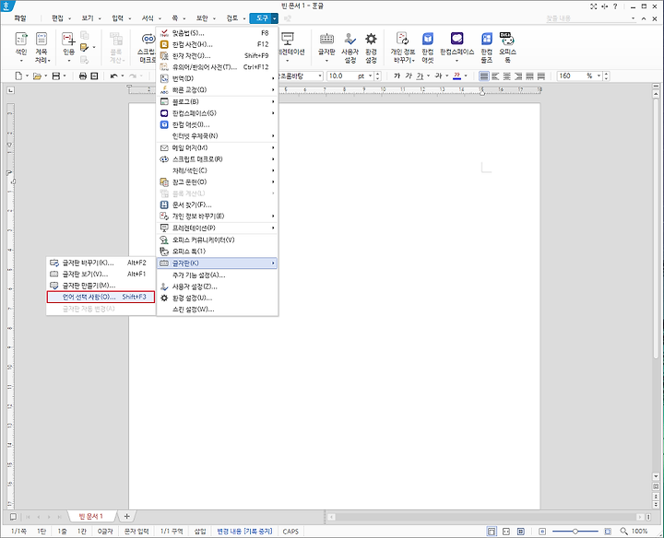Switch to the 서식 ribbon tab
The width and height of the screenshot is (664, 538).
[x=148, y=18]
